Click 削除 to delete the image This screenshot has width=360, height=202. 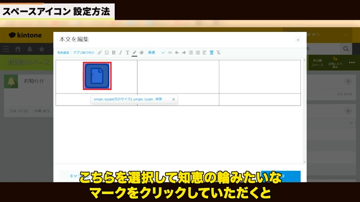(x=159, y=99)
